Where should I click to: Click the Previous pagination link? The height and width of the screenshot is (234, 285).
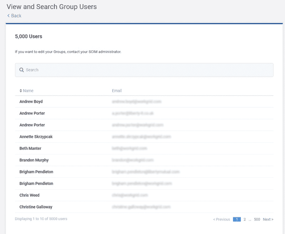pyautogui.click(x=222, y=219)
